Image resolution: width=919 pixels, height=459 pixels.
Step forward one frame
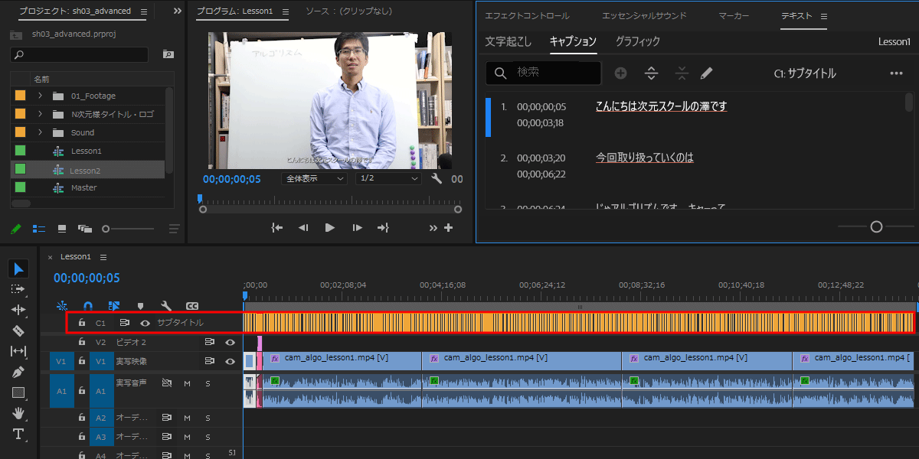click(357, 227)
